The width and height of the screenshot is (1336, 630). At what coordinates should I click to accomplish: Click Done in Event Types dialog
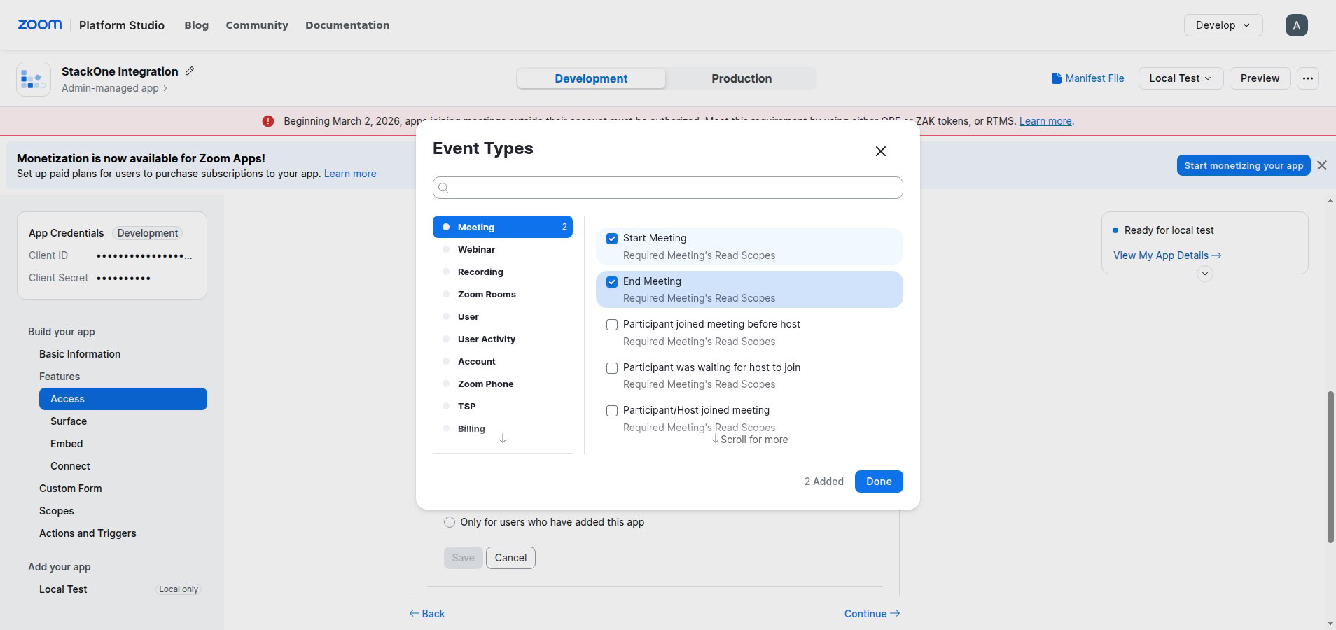pos(879,482)
